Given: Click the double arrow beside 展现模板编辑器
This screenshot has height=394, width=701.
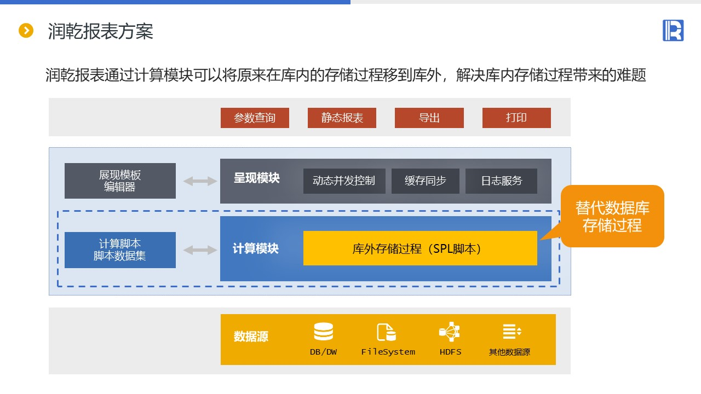Looking at the screenshot, I should tap(200, 181).
